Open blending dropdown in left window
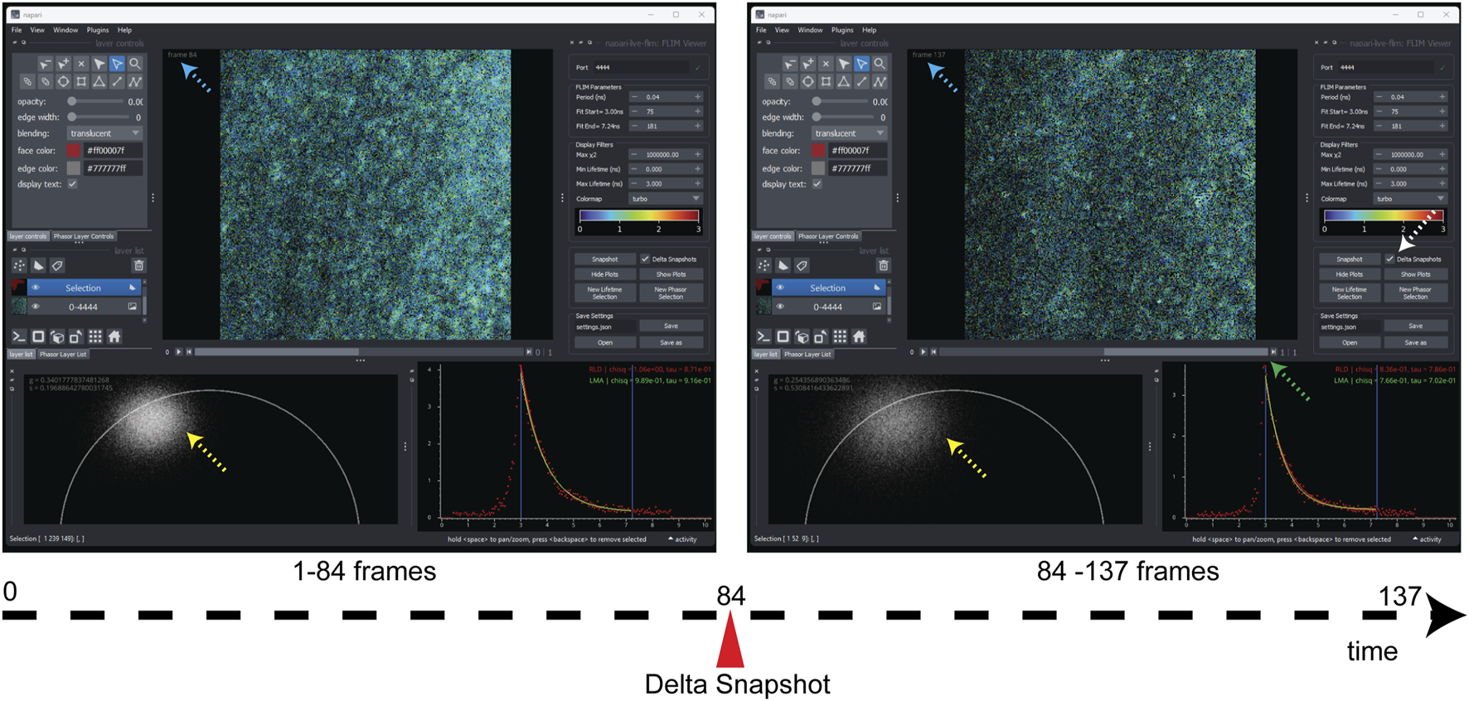 click(105, 133)
